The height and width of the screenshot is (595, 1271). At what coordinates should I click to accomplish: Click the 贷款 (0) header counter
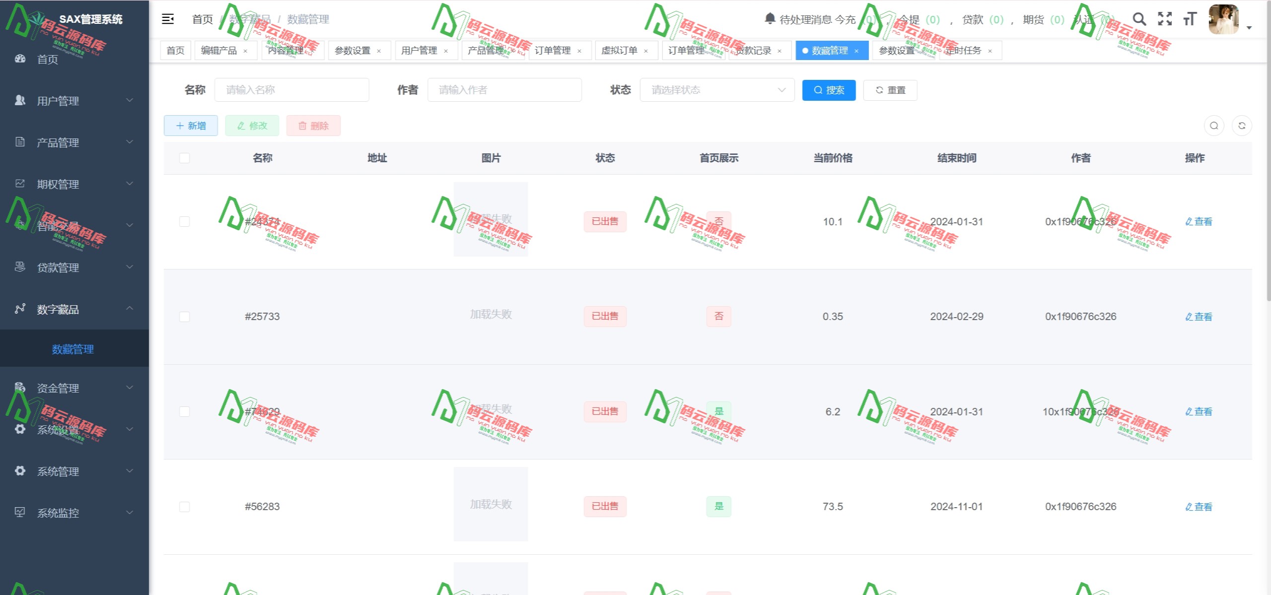coord(983,19)
